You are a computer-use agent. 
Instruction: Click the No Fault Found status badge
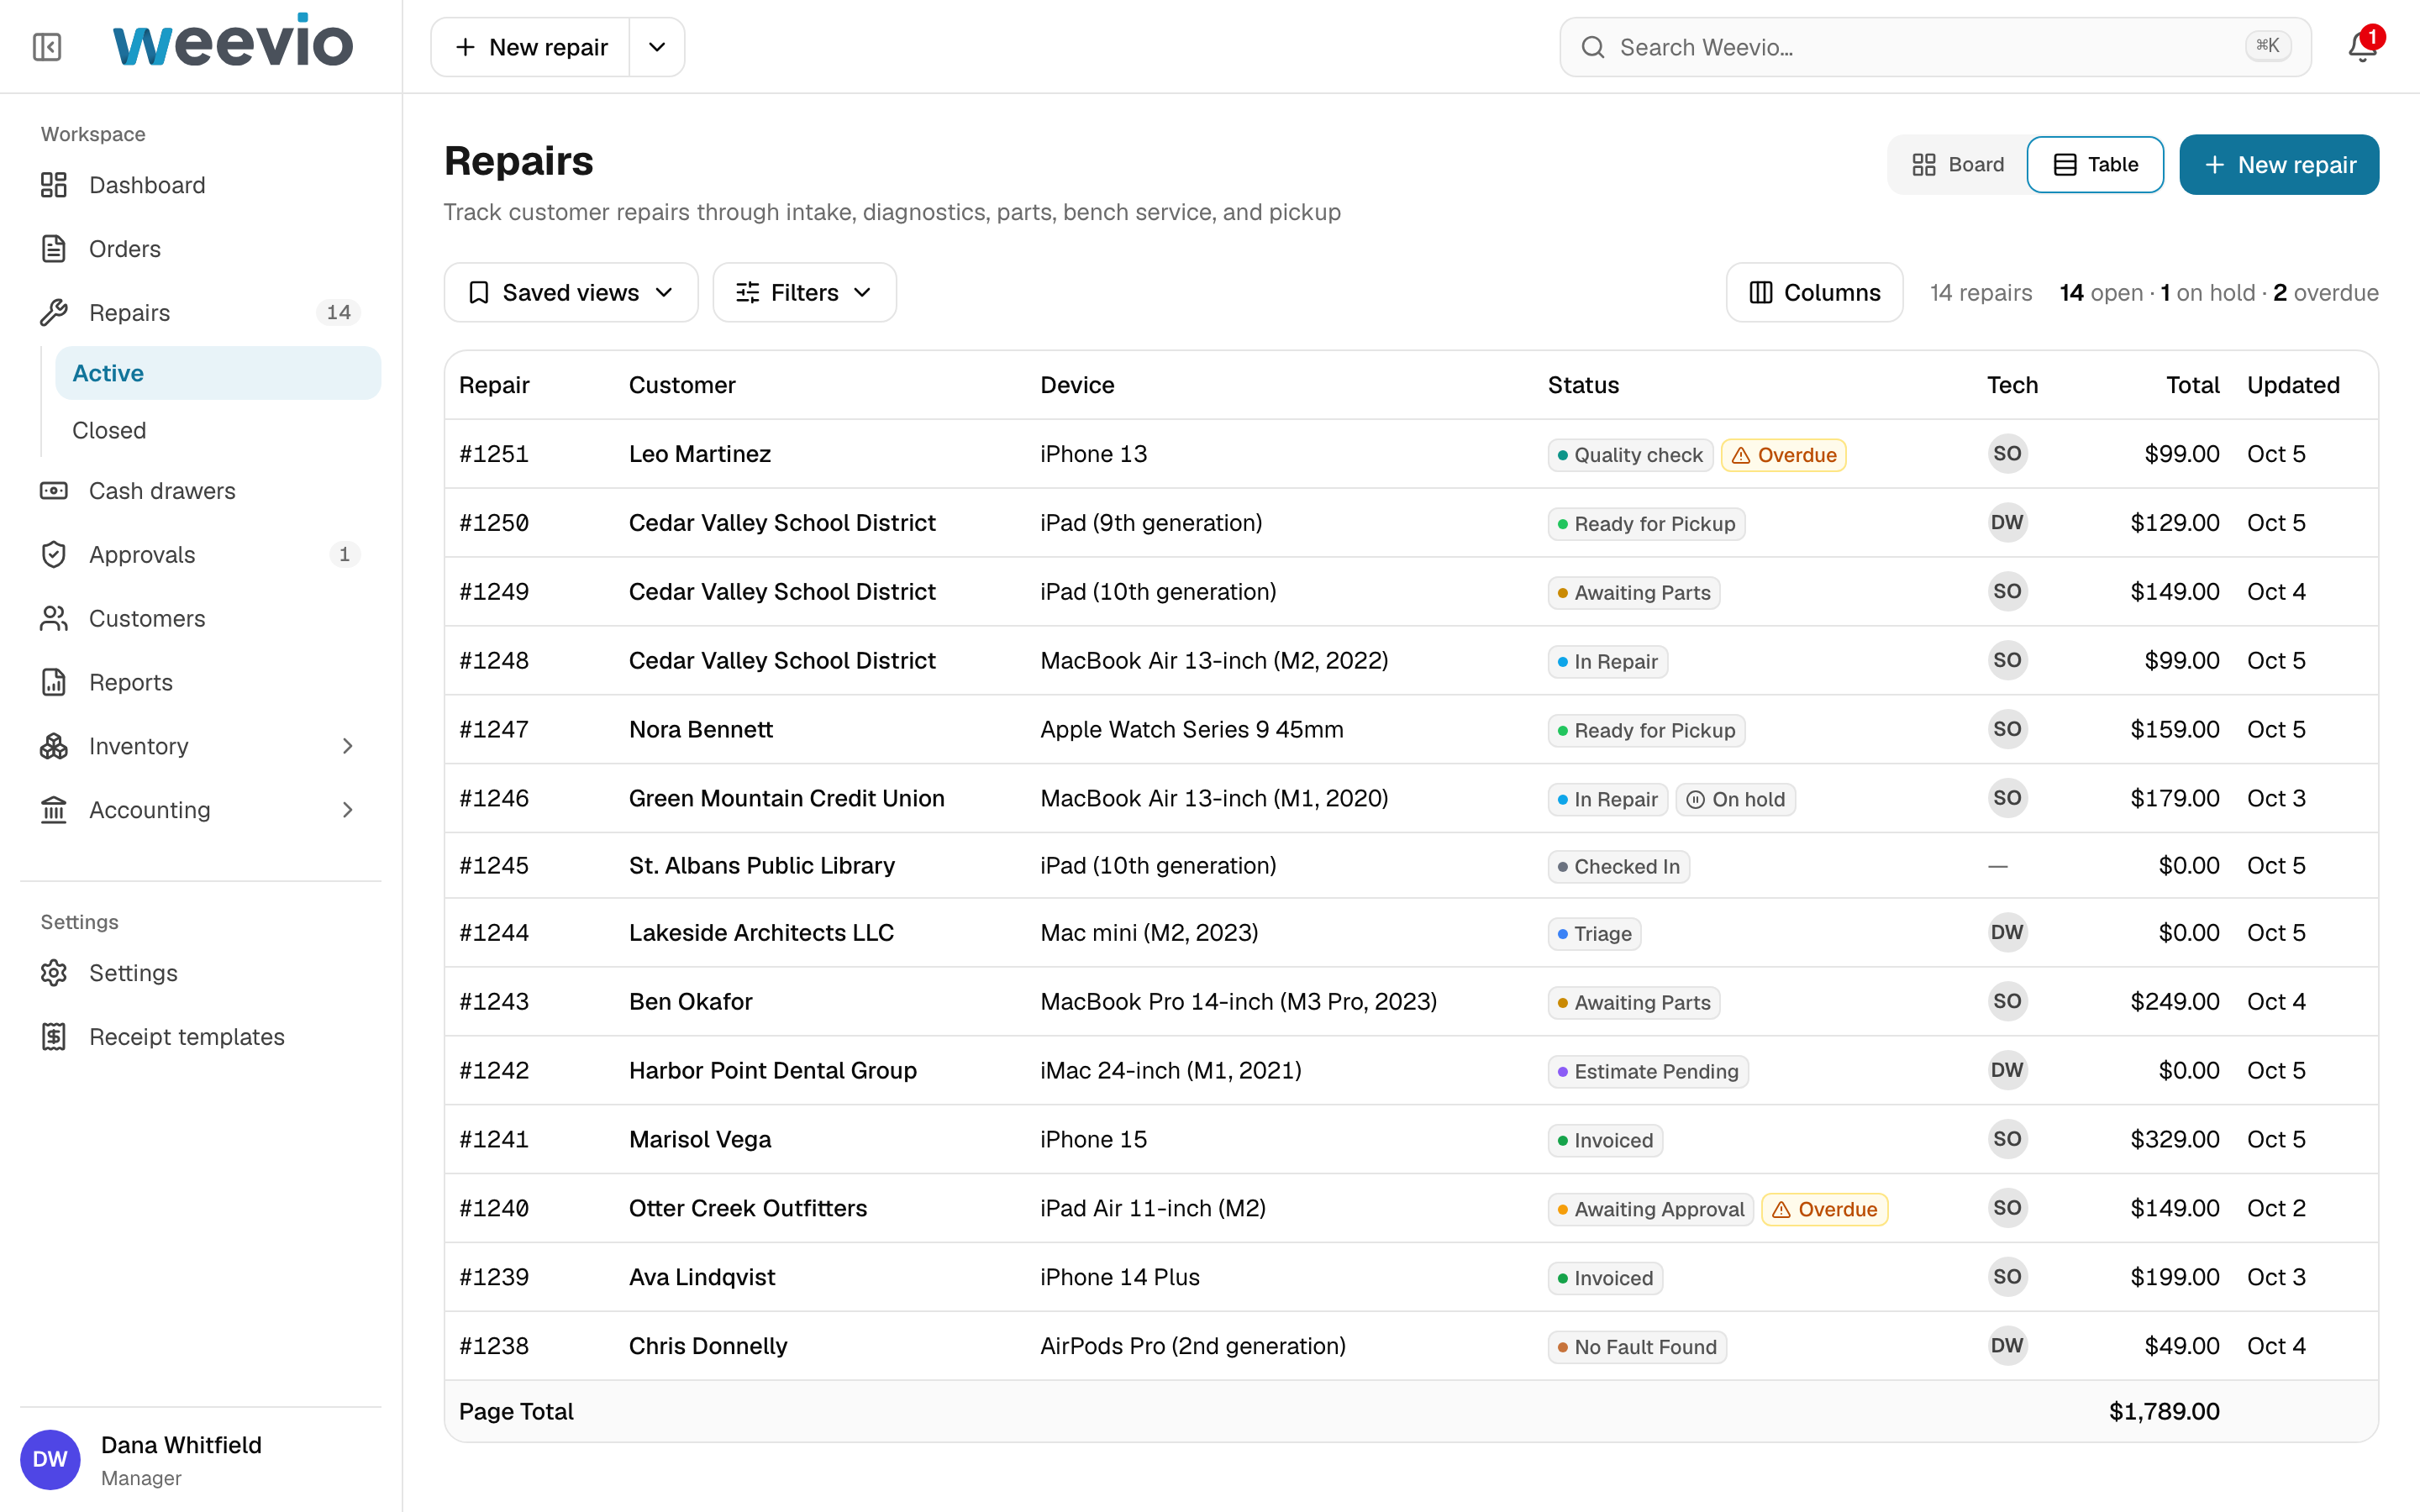pos(1637,1348)
